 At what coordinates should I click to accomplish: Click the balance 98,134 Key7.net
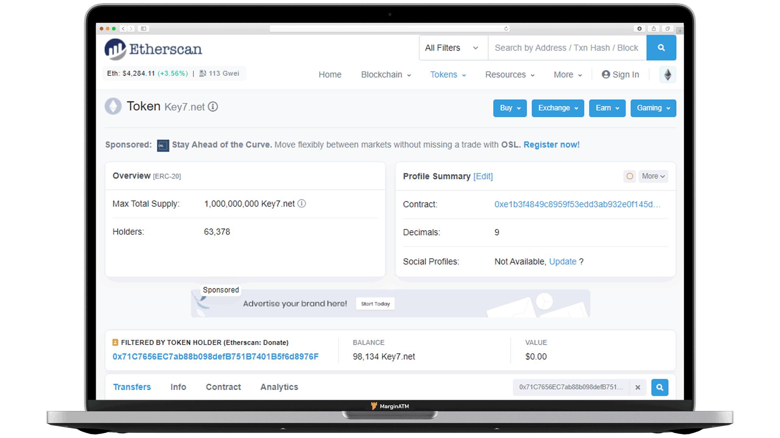tap(384, 356)
